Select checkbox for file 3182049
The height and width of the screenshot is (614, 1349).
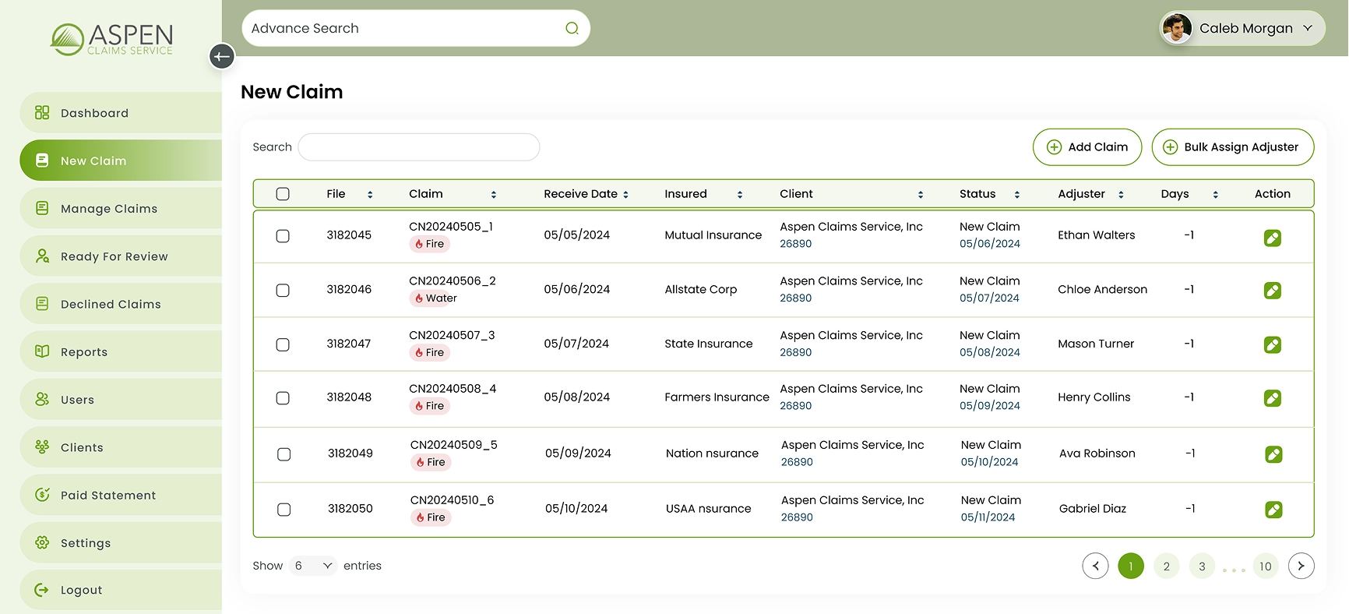(x=284, y=454)
